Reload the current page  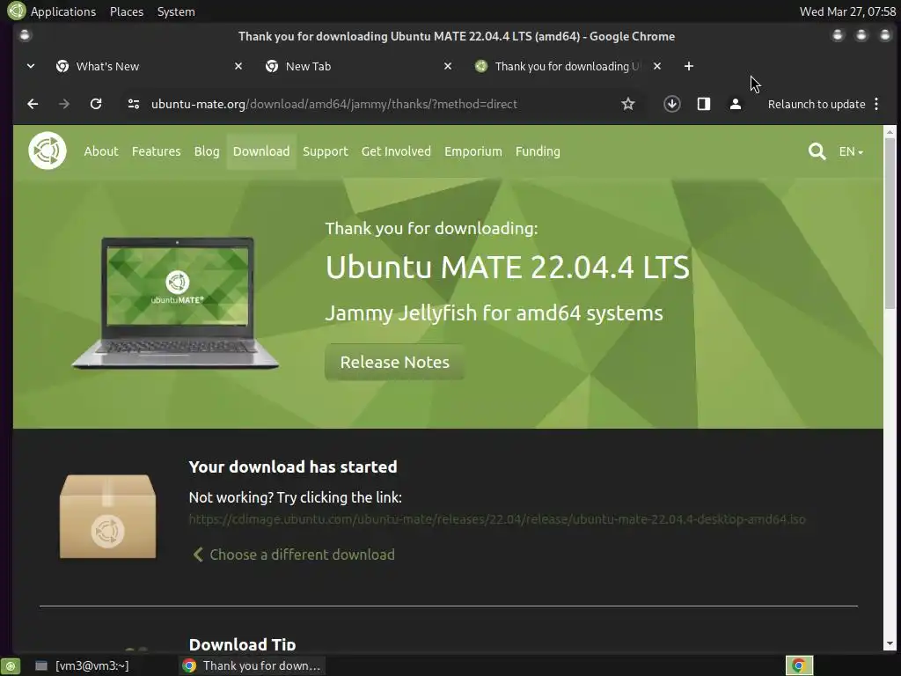(x=96, y=104)
